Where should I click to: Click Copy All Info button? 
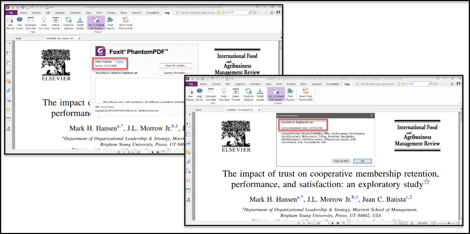[x=341, y=161]
